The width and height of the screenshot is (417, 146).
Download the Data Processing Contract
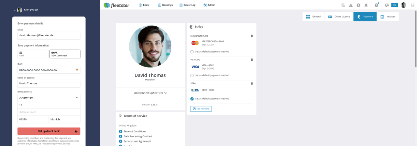[x=121, y=136]
